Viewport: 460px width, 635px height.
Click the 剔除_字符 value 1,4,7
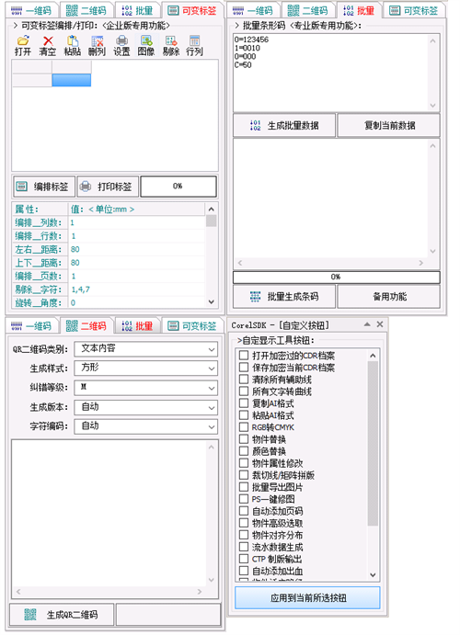(x=81, y=289)
